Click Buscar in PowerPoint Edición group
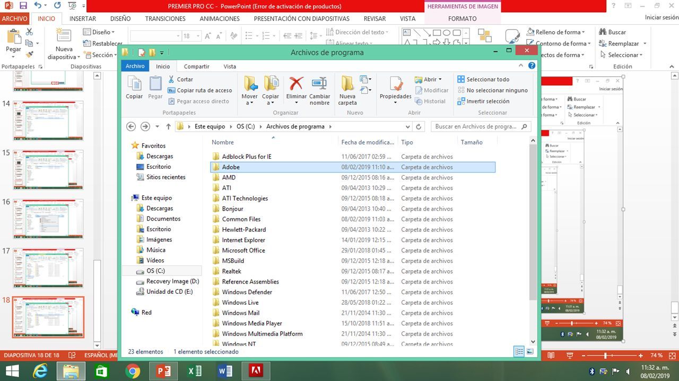This screenshot has height=381, width=679. [612, 32]
